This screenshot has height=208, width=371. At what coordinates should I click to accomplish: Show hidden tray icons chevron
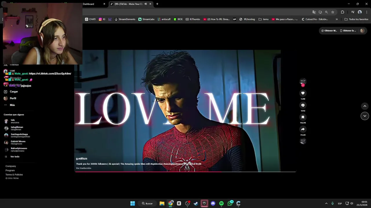pyautogui.click(x=326, y=203)
